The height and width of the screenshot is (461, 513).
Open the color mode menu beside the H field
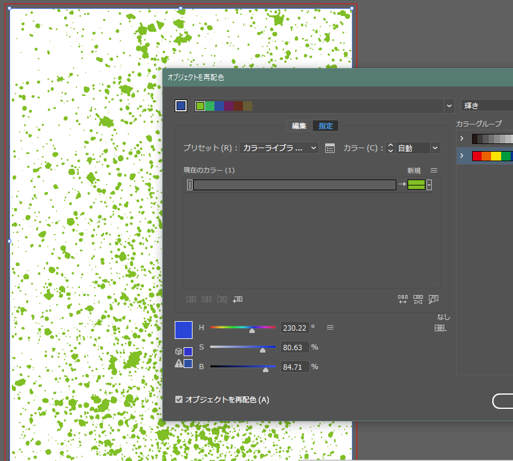[x=330, y=328]
